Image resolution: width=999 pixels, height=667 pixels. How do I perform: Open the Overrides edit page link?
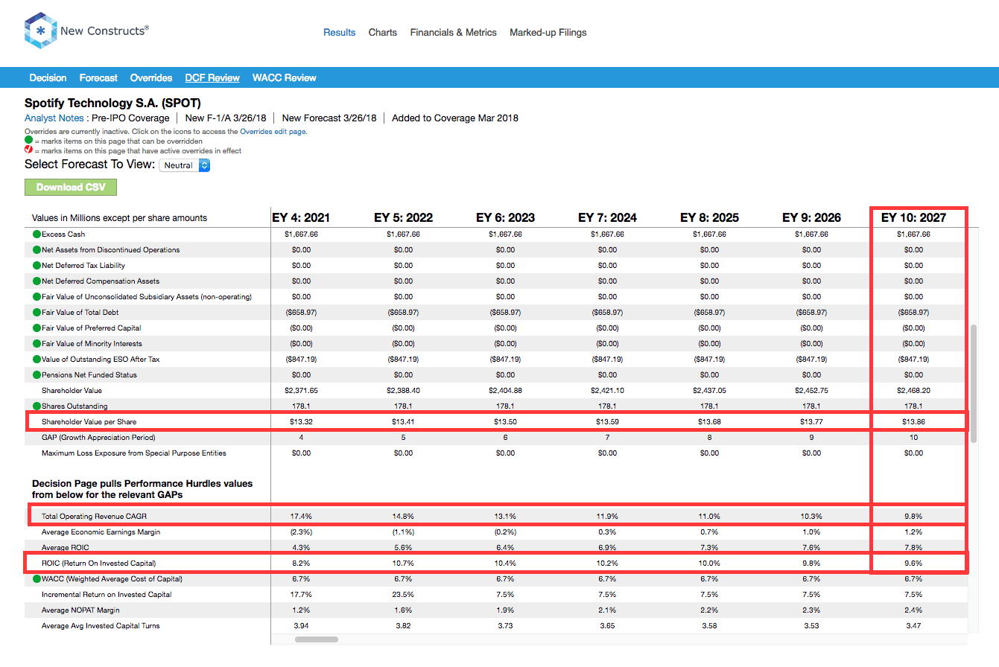tap(273, 132)
